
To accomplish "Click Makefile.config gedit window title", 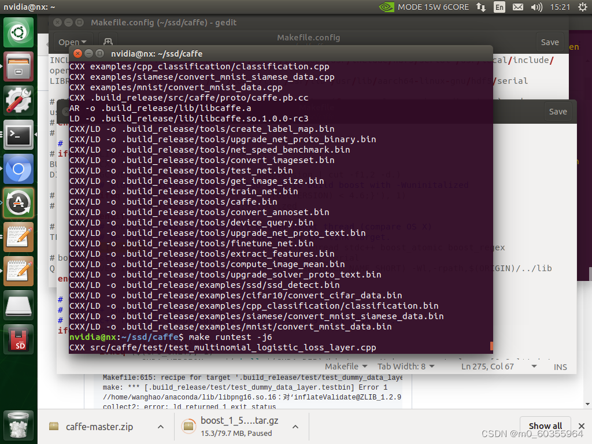I will click(164, 23).
